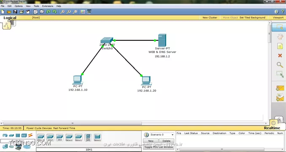Image resolution: width=286 pixels, height=152 pixels.
Task: Select the Connections lightning bolt category
Action: point(30,136)
